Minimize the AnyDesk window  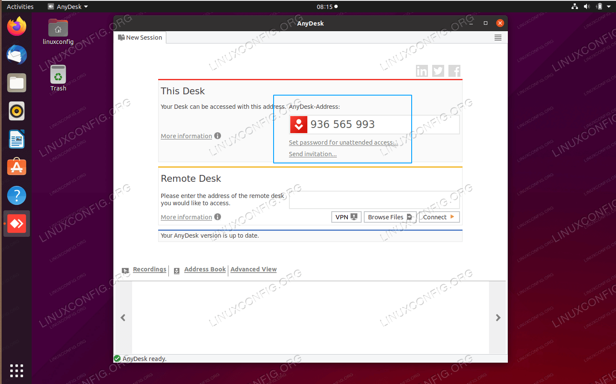pyautogui.click(x=471, y=23)
